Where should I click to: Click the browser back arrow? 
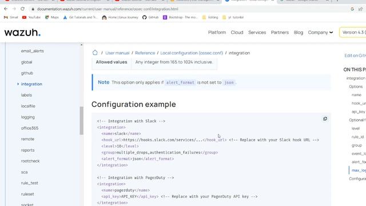tap(6, 9)
